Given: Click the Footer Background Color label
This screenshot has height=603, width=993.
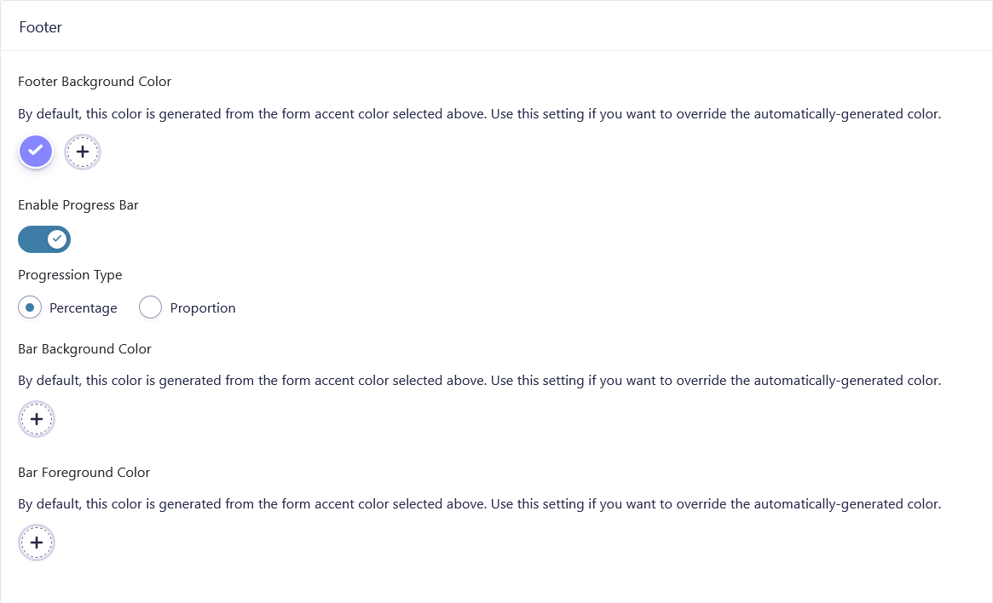Looking at the screenshot, I should (95, 82).
